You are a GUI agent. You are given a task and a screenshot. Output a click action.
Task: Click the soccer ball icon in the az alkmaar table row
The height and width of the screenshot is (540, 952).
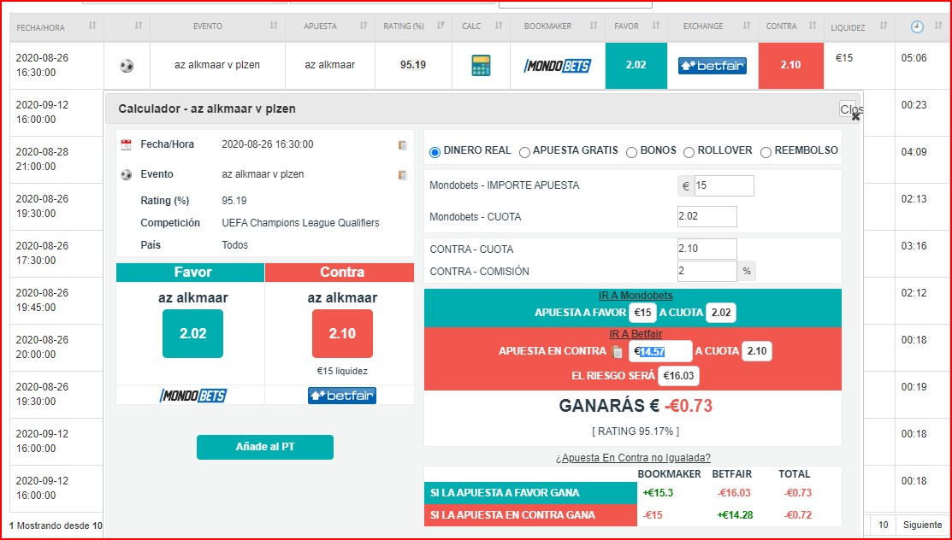[x=127, y=66]
